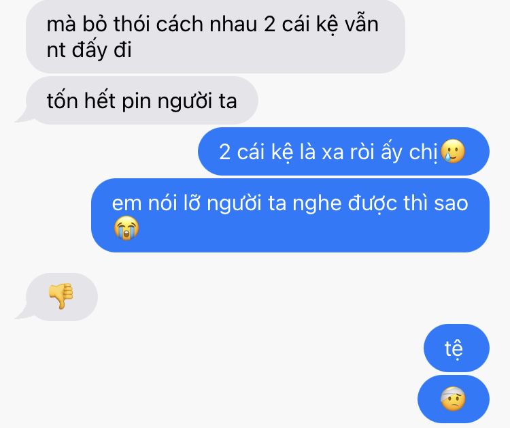The image size is (510, 428).
Task: Select the "2 cái kệ là xa" message text
Action: click(328, 152)
